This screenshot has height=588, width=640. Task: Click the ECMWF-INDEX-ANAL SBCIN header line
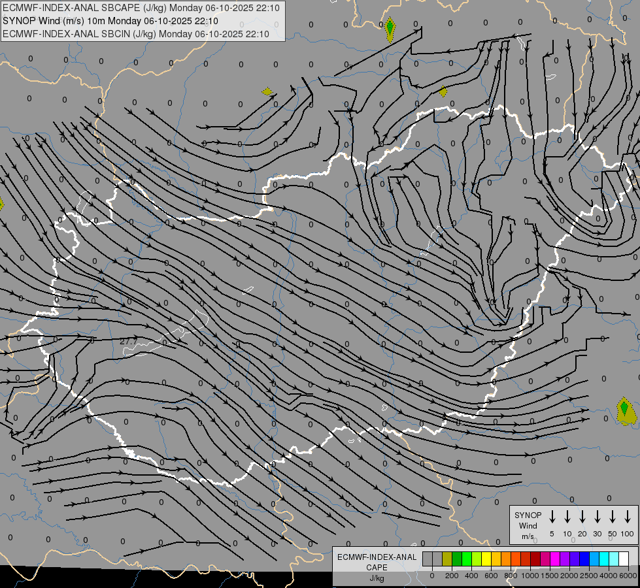tap(136, 34)
